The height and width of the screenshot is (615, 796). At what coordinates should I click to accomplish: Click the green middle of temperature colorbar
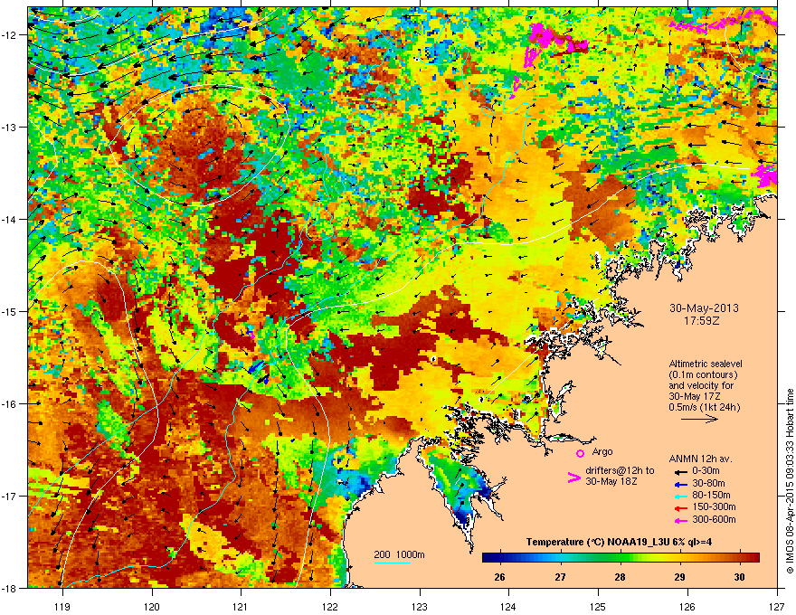pyautogui.click(x=621, y=558)
